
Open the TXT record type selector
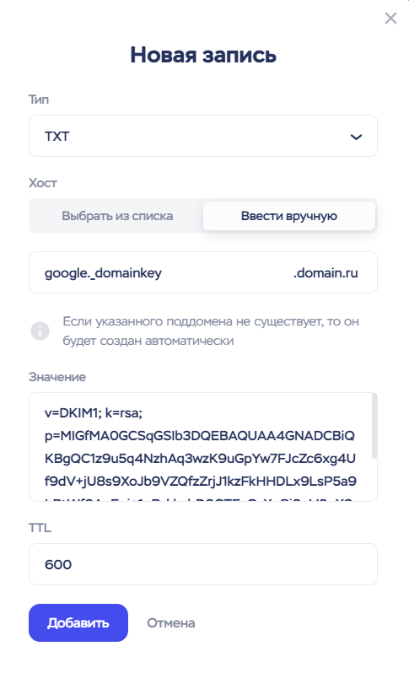(203, 136)
